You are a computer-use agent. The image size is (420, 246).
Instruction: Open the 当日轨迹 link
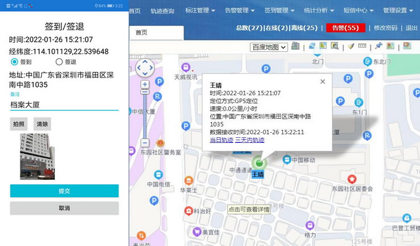click(222, 140)
